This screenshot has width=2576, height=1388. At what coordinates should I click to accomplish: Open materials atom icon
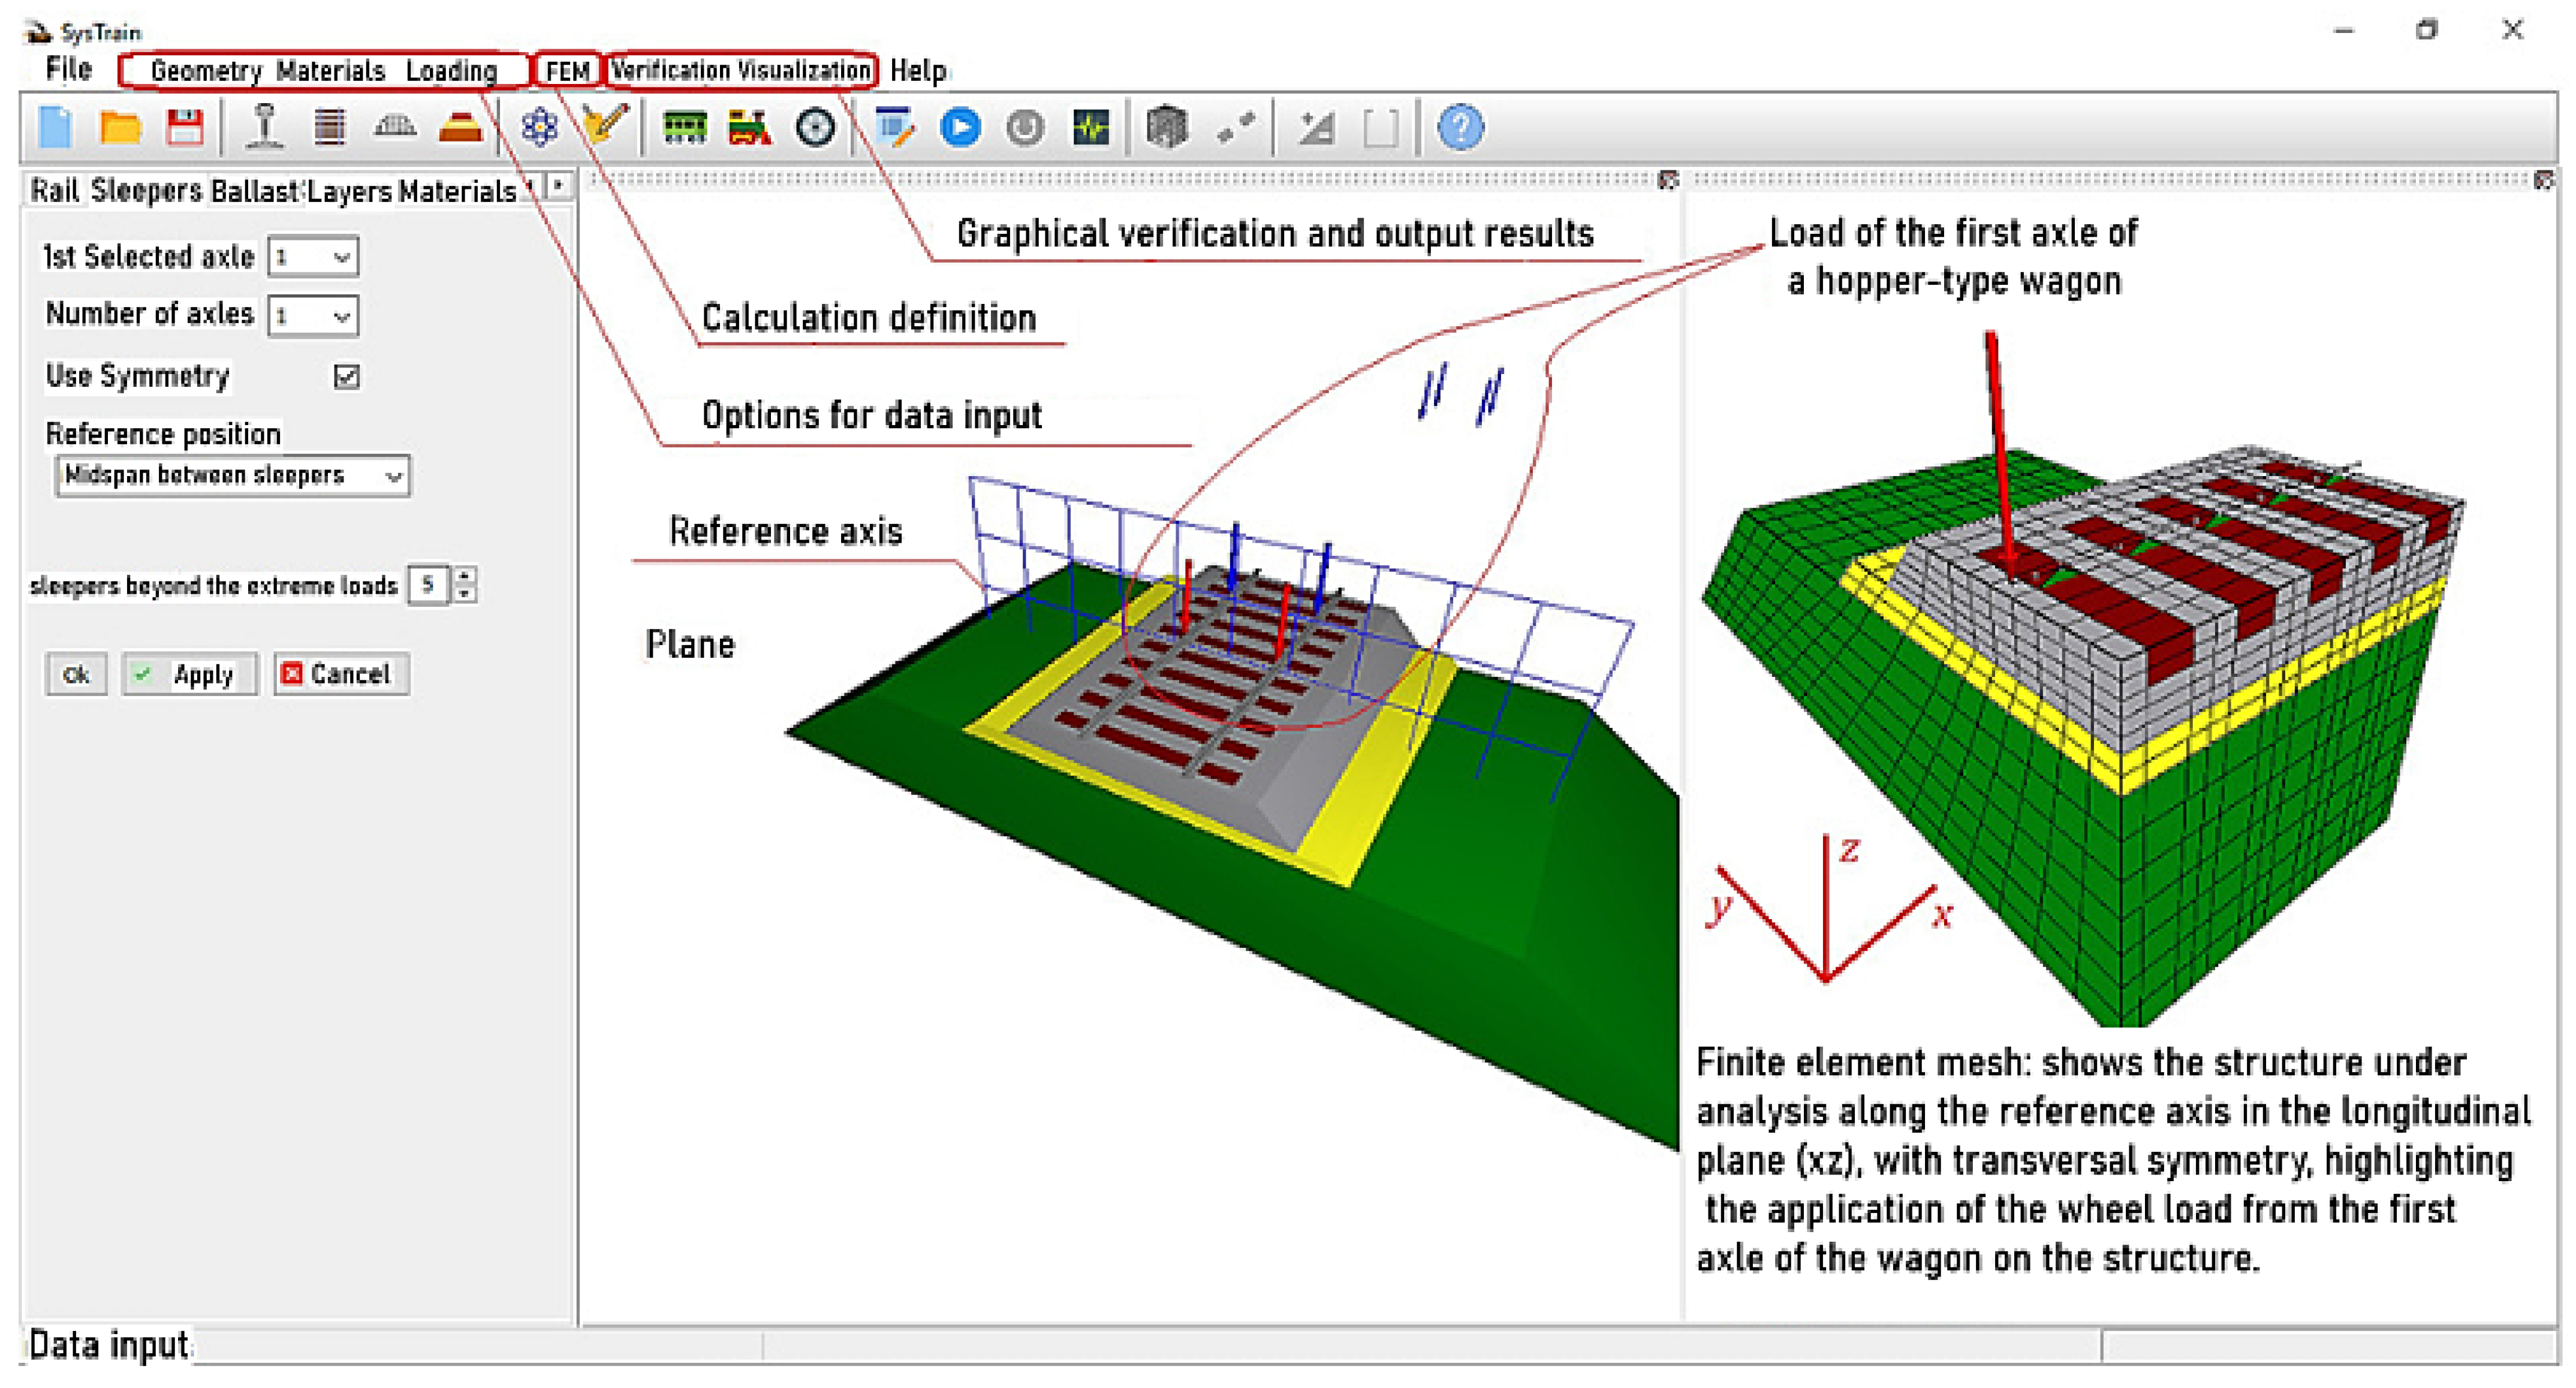pyautogui.click(x=539, y=128)
